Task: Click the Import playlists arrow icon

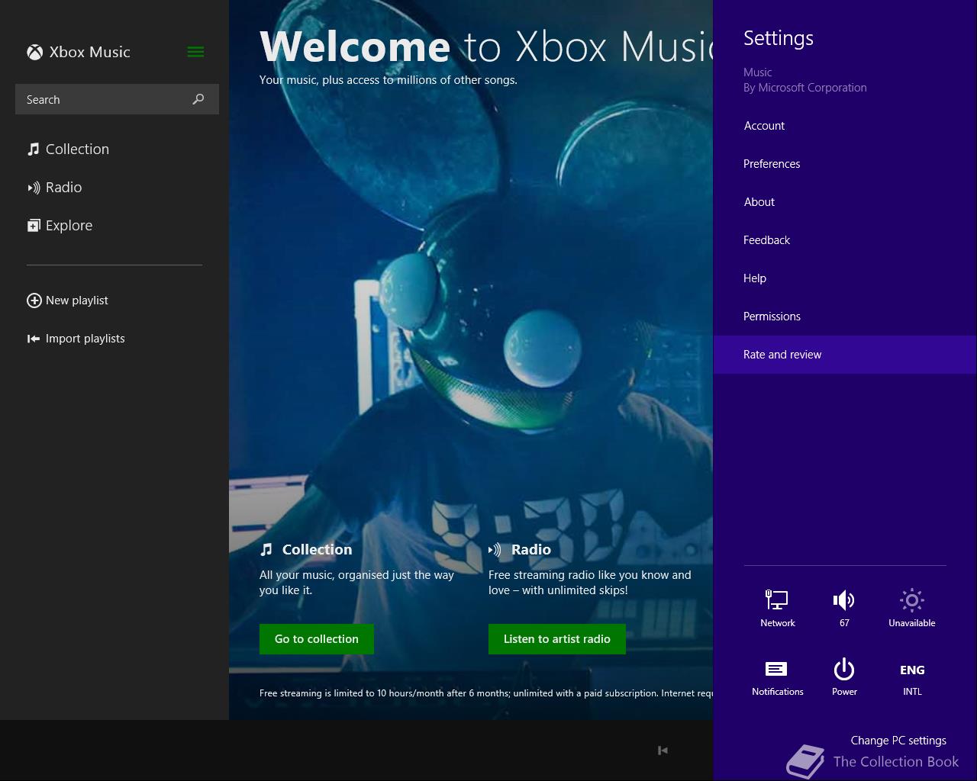Action: [x=34, y=339]
